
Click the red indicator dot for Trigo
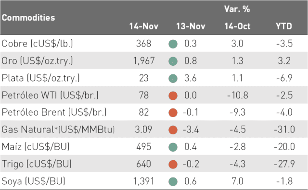[173, 164]
